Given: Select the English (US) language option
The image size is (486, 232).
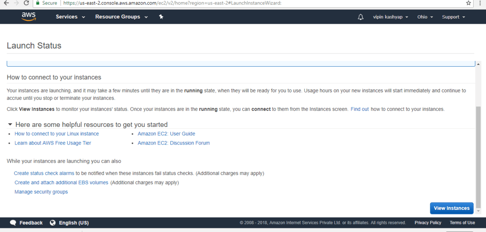Looking at the screenshot, I should (x=74, y=223).
